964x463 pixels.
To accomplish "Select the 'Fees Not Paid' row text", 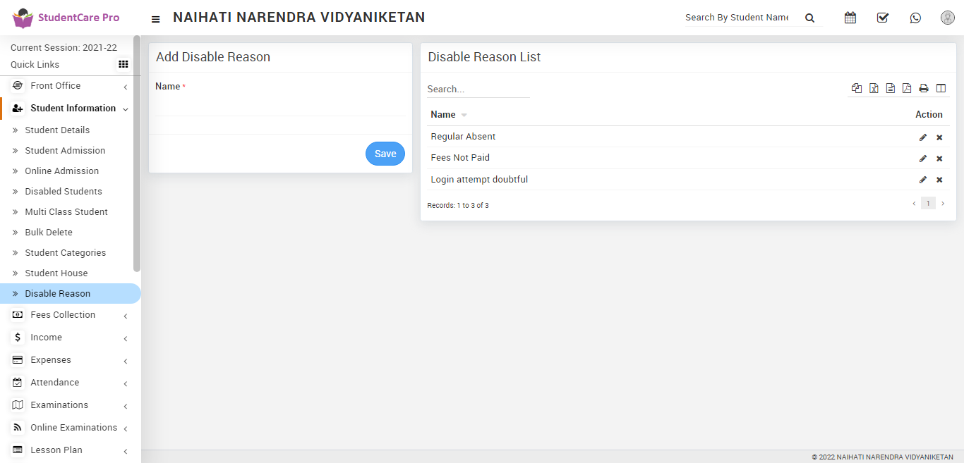I will (x=460, y=157).
